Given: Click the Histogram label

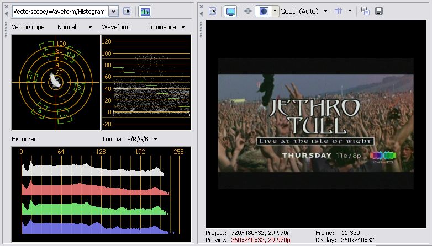Looking at the screenshot, I should (x=25, y=139).
